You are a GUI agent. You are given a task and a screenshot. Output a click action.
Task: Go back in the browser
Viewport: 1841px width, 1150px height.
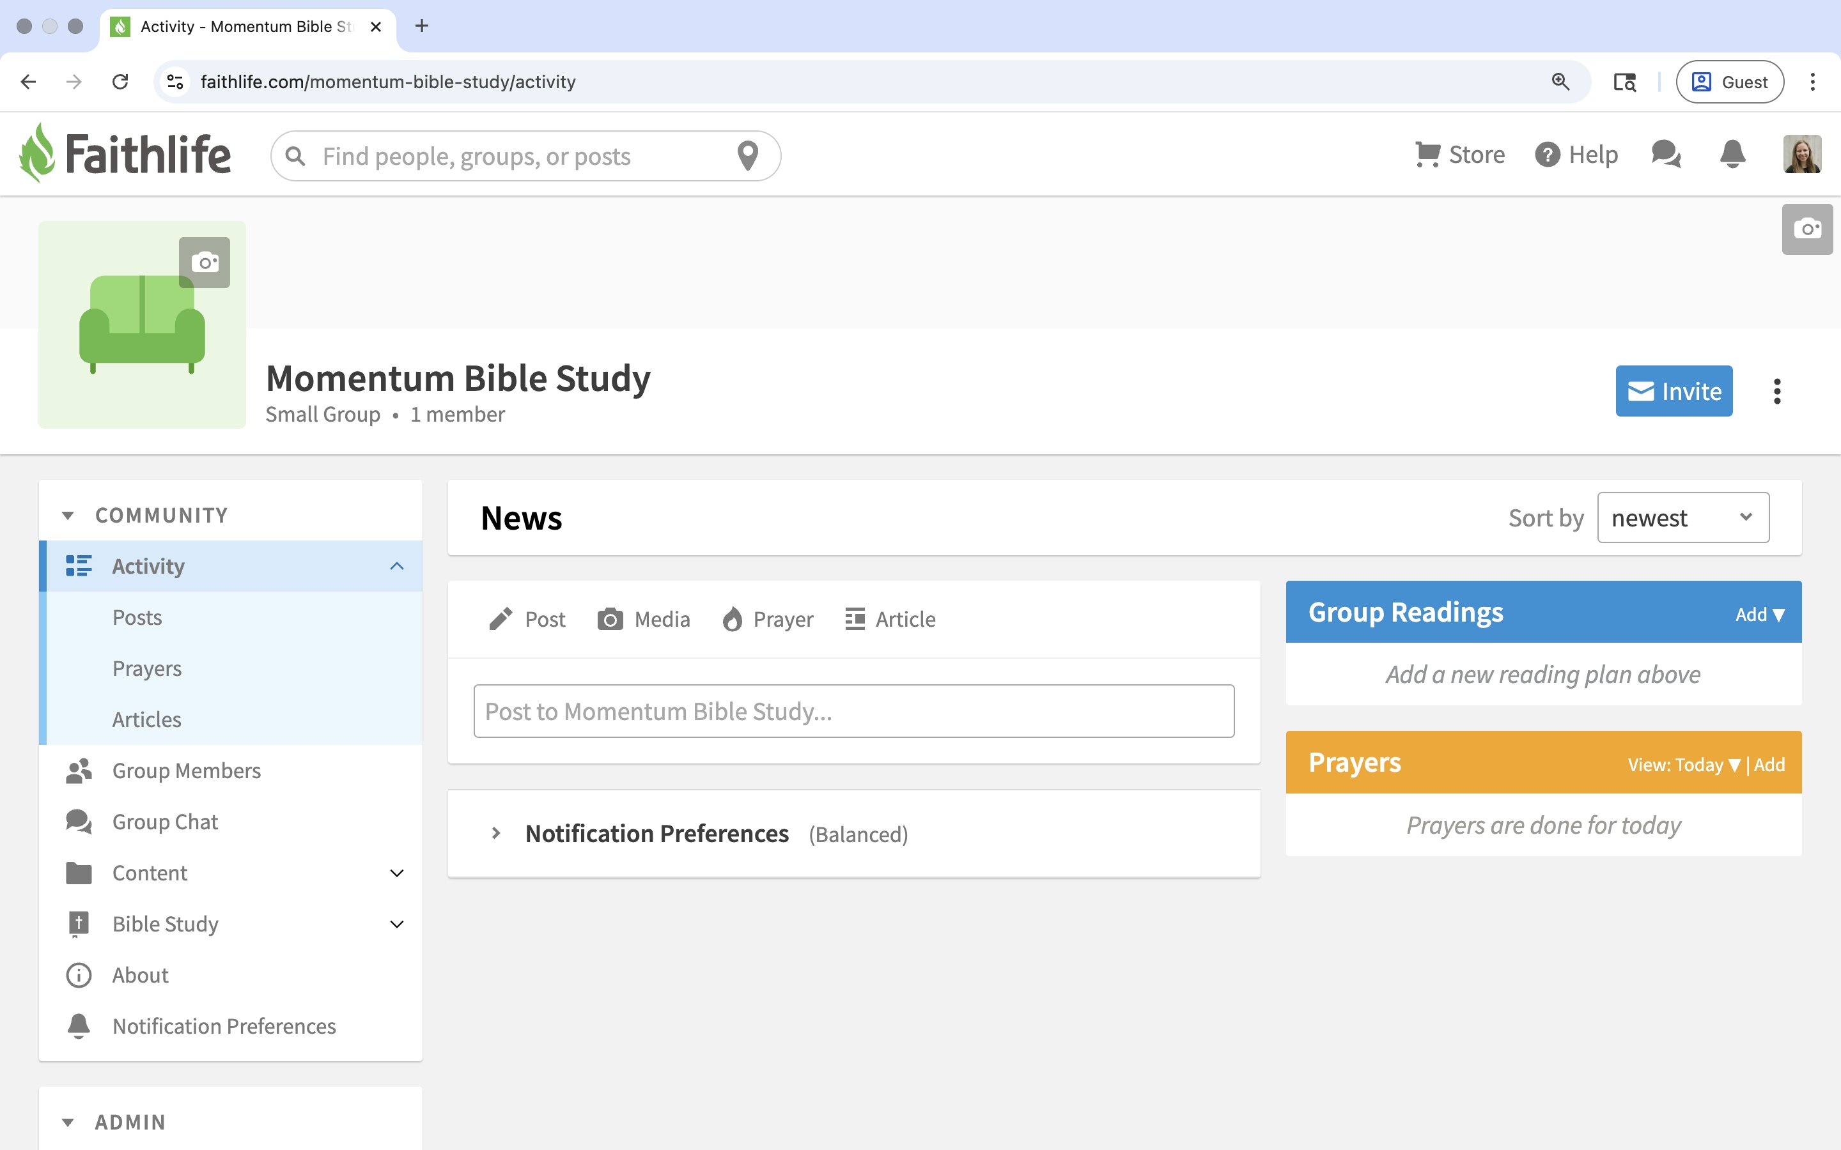point(28,81)
